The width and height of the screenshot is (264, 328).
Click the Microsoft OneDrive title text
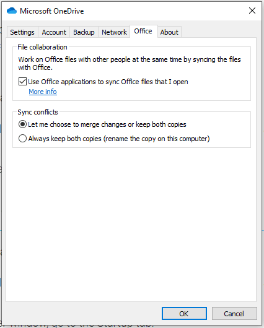tap(52, 11)
